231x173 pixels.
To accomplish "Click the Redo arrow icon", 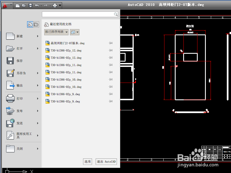I will tap(46, 6).
